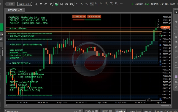The width and height of the screenshot is (178, 112).
Task: Click the green globe chart color icon
Action: click(56, 4)
